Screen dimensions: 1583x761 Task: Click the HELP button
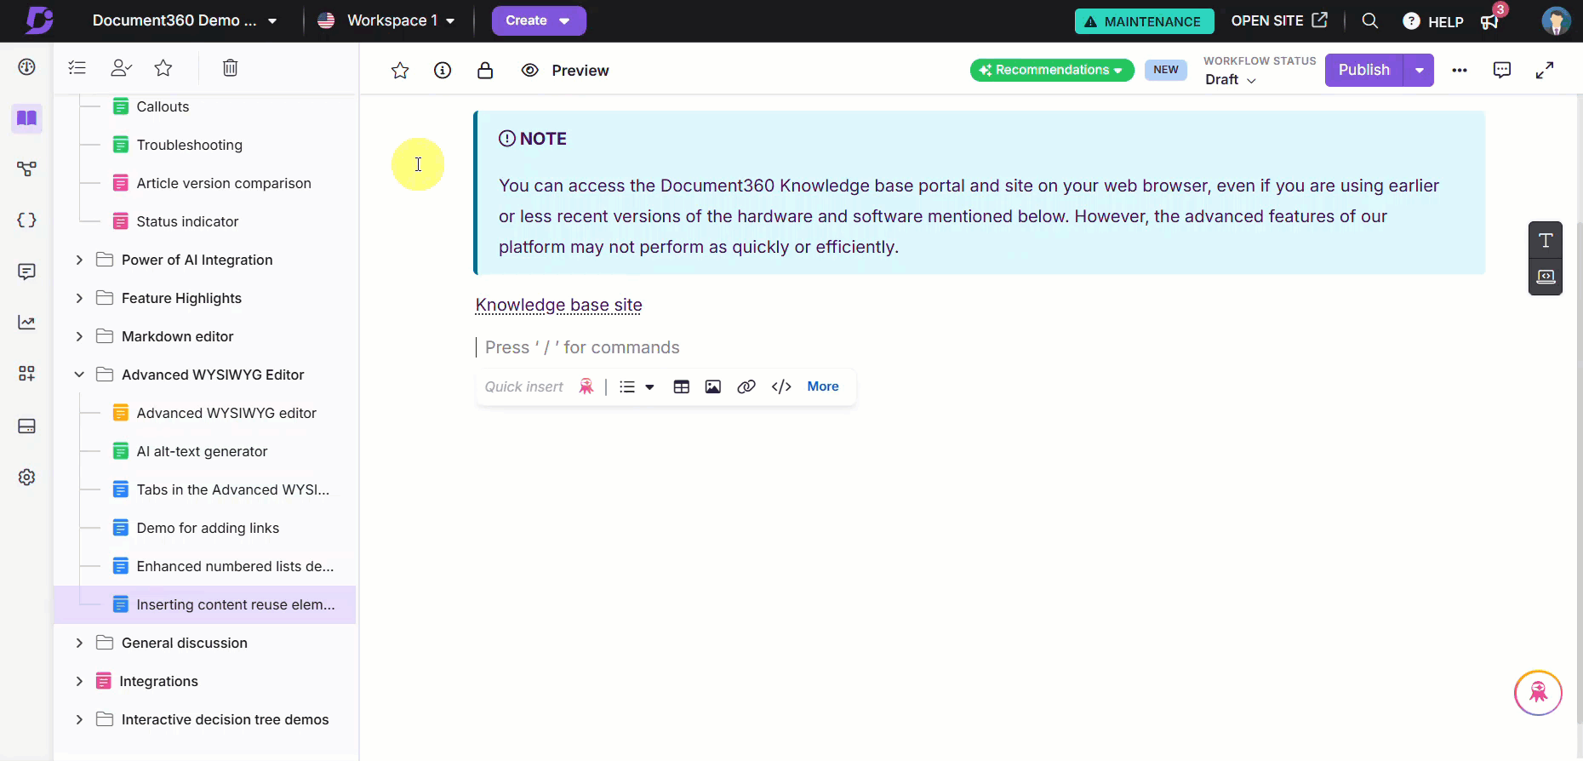click(1433, 21)
